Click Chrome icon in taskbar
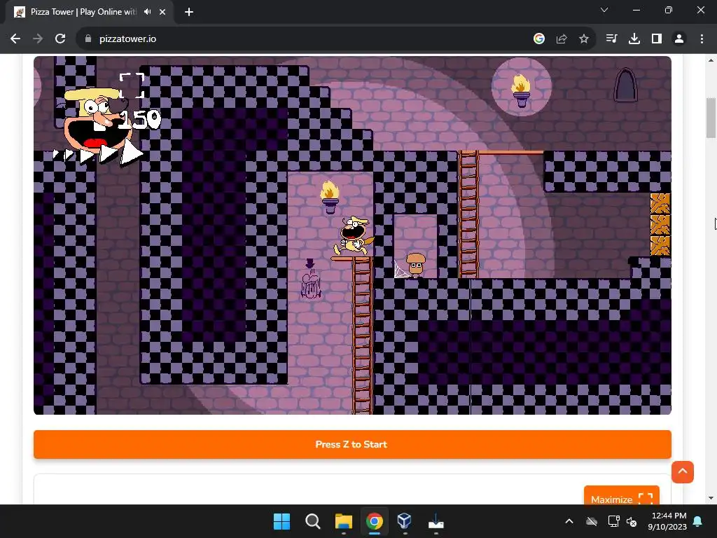Image resolution: width=717 pixels, height=538 pixels. (374, 521)
